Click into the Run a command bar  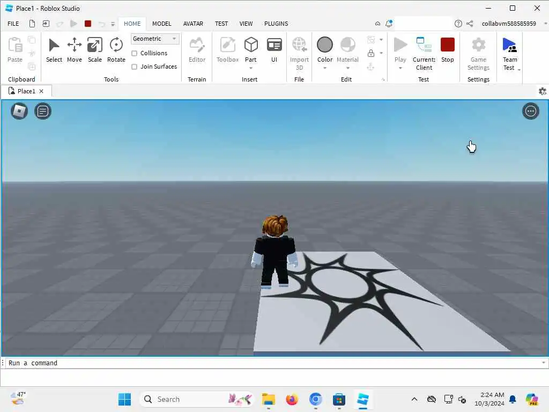click(x=273, y=363)
